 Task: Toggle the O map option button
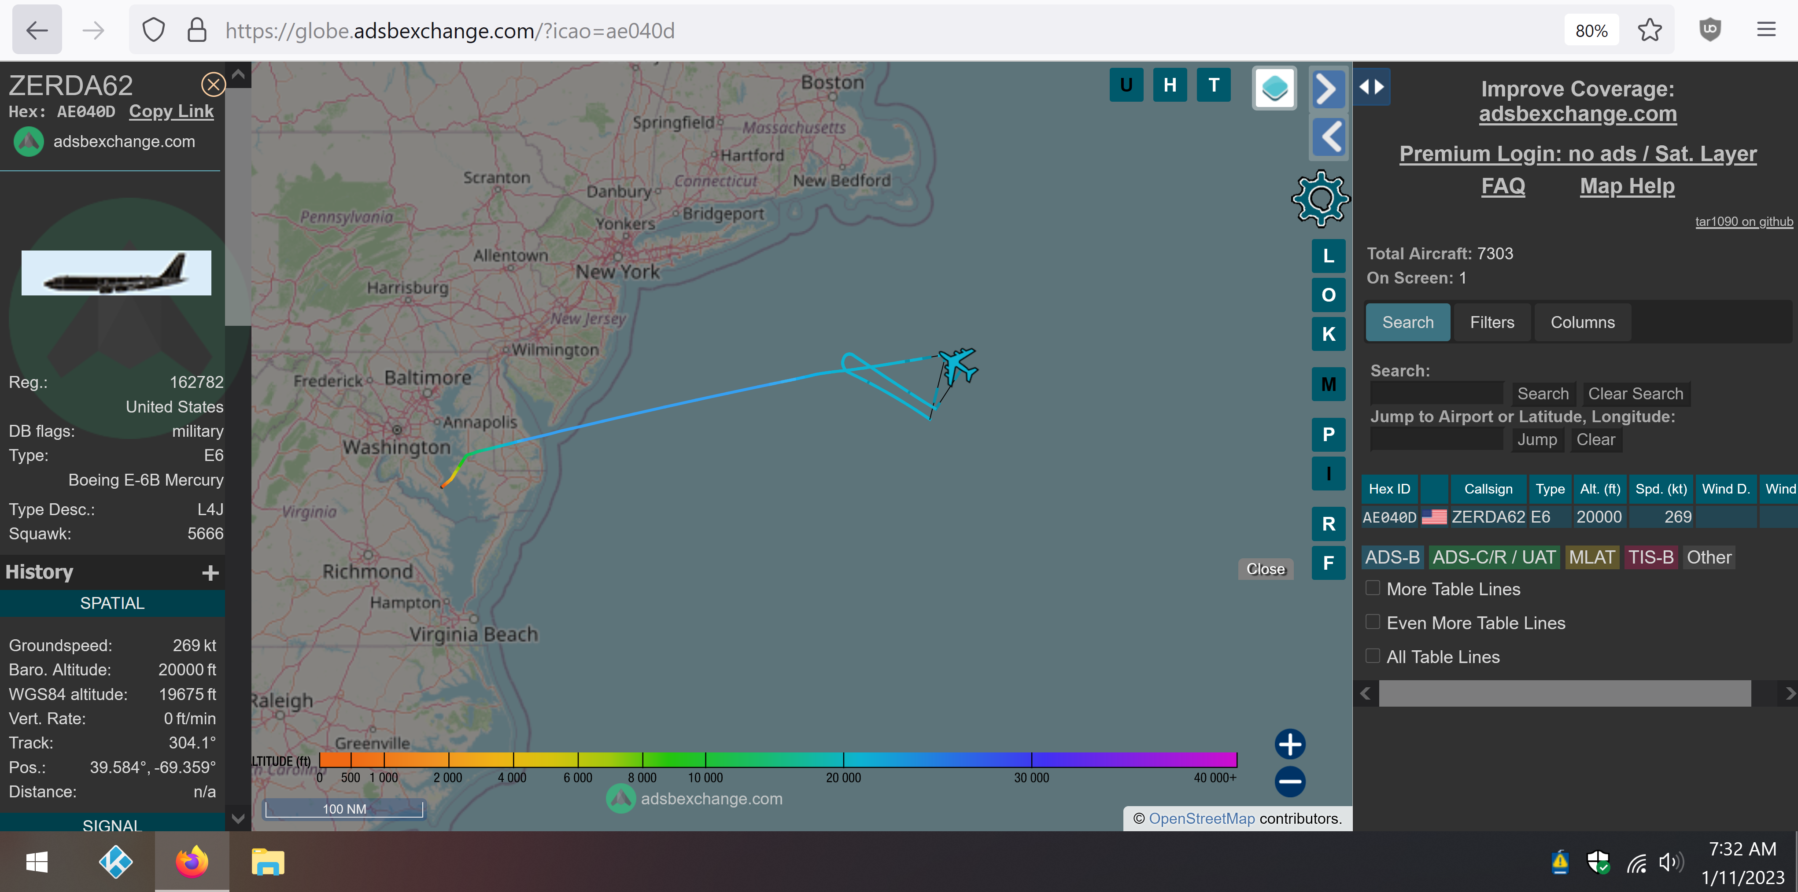(1328, 295)
